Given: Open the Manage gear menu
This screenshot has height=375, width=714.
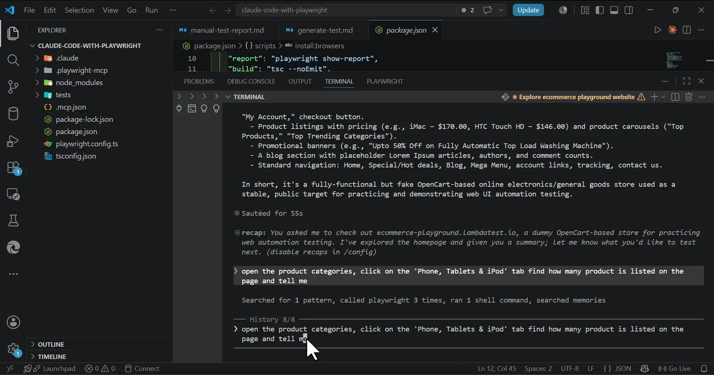Looking at the screenshot, I should (13, 349).
